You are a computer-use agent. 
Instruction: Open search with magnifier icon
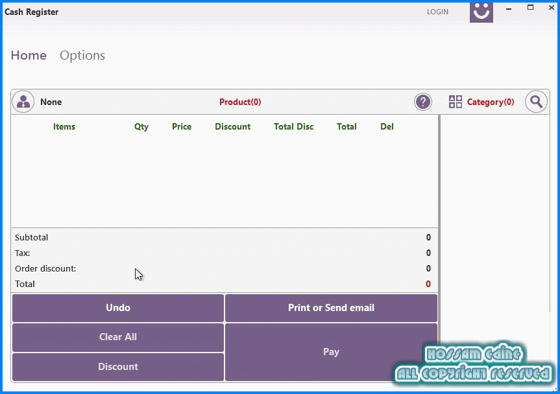536,102
